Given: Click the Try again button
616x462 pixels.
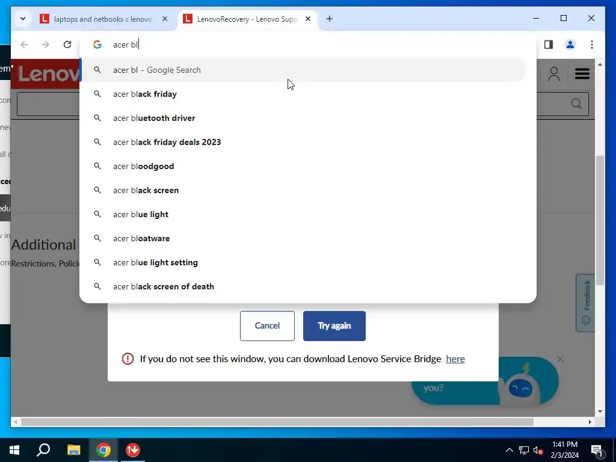Looking at the screenshot, I should tap(334, 325).
